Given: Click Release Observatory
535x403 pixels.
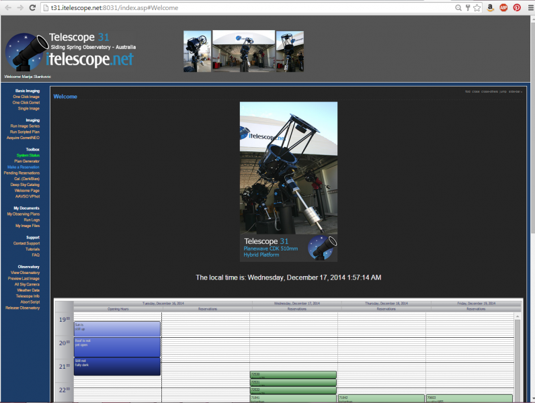Looking at the screenshot, I should (23, 308).
